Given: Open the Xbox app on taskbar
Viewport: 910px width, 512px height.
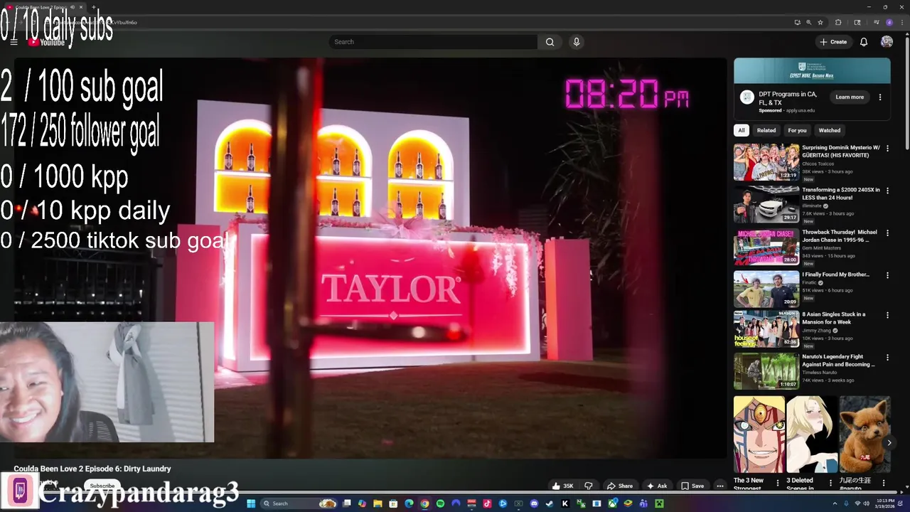Looking at the screenshot, I should pos(613,503).
